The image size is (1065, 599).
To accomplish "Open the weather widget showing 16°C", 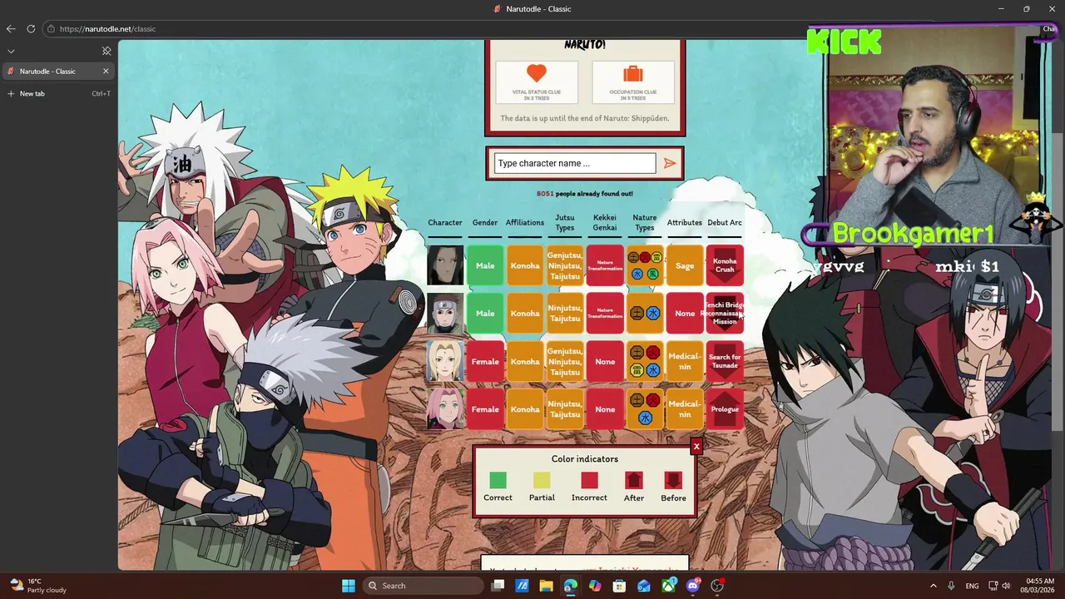I will click(x=37, y=586).
